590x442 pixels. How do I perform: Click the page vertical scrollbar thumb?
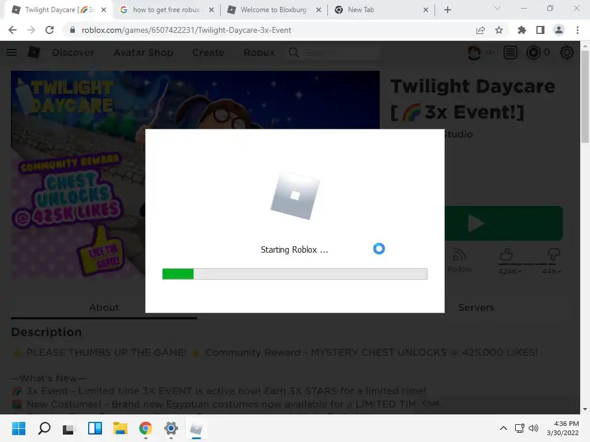[585, 96]
